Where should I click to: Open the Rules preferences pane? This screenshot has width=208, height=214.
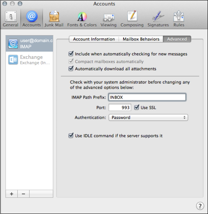coord(179,19)
